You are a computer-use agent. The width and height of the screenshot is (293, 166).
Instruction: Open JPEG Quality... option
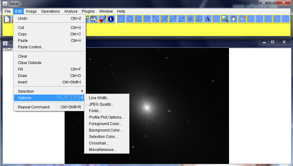point(107,104)
